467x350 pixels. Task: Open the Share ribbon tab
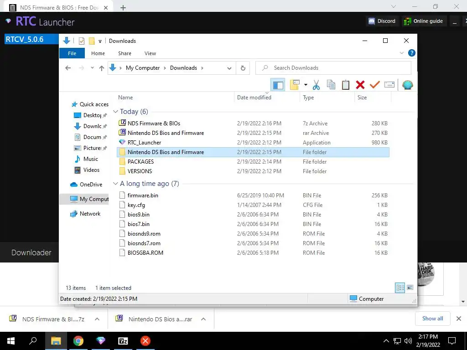click(x=125, y=53)
